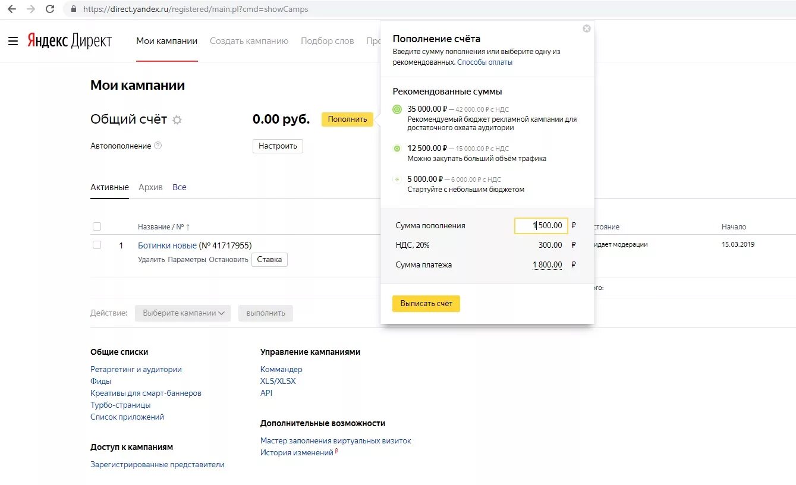Open the Создать кампанию tab

(x=249, y=41)
